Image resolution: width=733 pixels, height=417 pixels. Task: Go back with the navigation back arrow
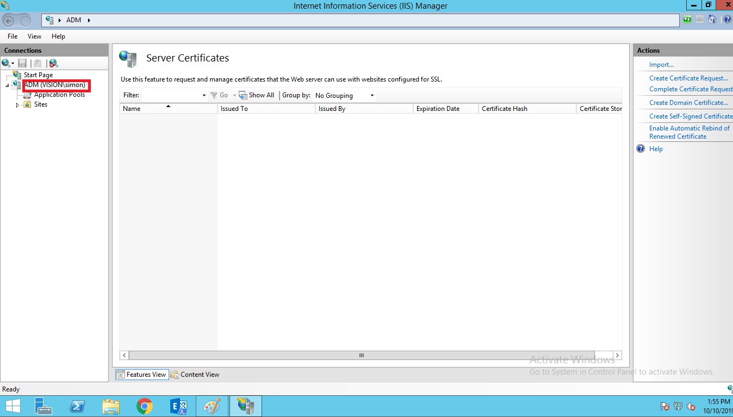[x=9, y=21]
